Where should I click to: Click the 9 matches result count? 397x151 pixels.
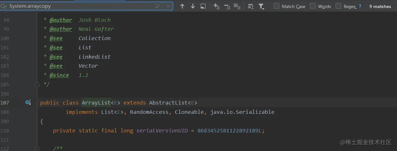[x=380, y=6]
